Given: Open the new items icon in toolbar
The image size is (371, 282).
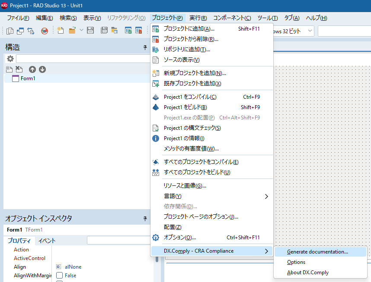Looking at the screenshot, I should [x=61, y=31].
